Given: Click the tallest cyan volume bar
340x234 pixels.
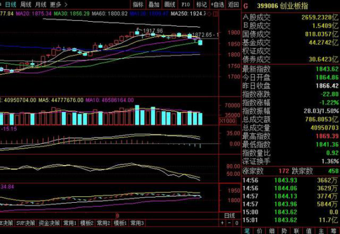Looking at the screenshot, I should [137, 115].
